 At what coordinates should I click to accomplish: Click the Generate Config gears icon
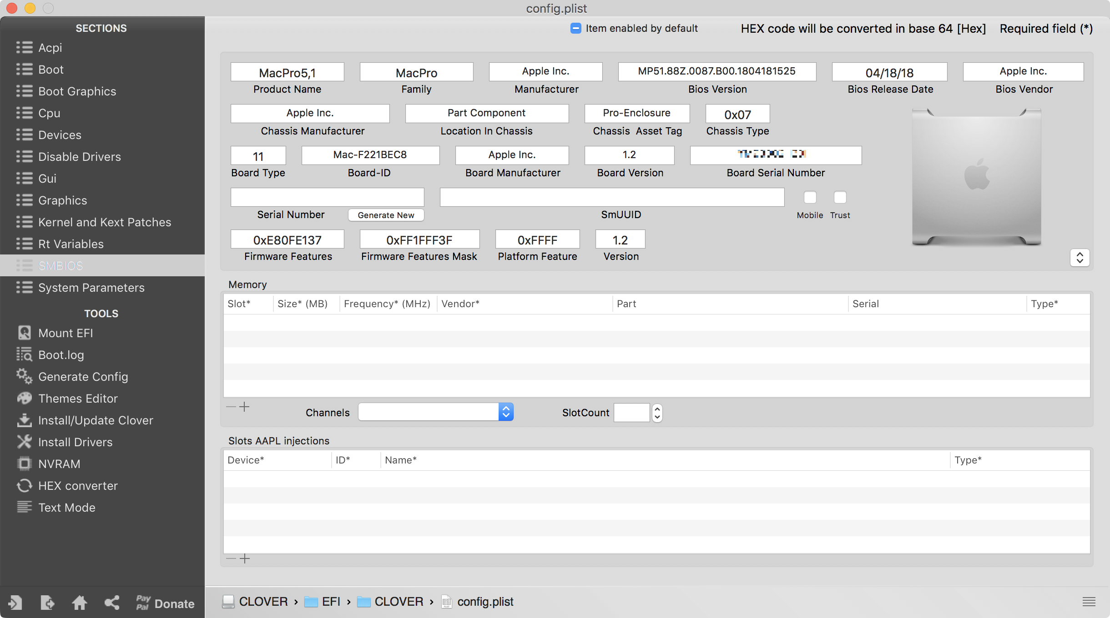25,377
